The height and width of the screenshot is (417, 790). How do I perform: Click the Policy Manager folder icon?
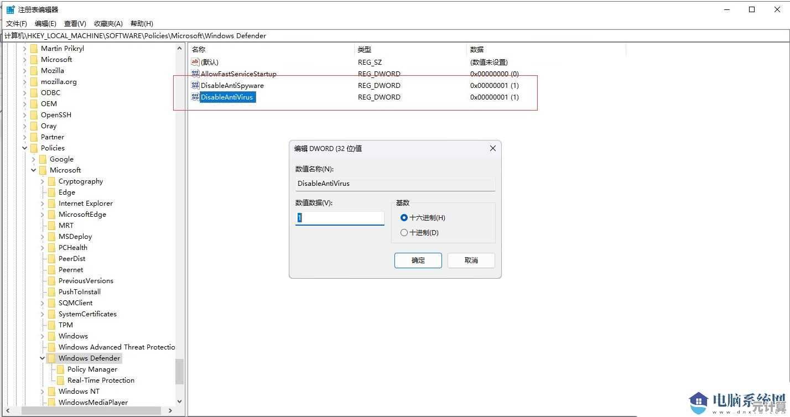coord(60,369)
